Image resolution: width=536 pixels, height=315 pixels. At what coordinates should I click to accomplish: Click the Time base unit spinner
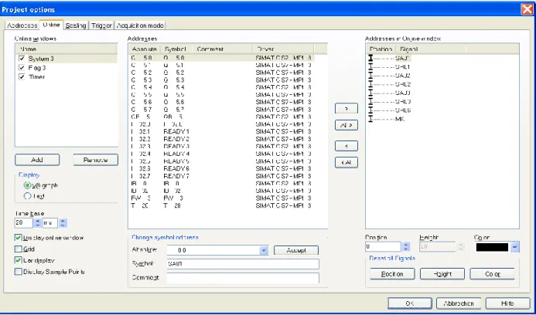tap(63, 223)
